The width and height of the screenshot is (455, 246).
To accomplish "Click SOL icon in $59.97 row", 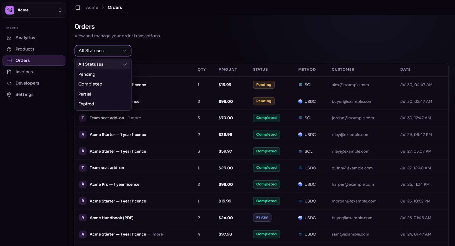I will coord(300,151).
